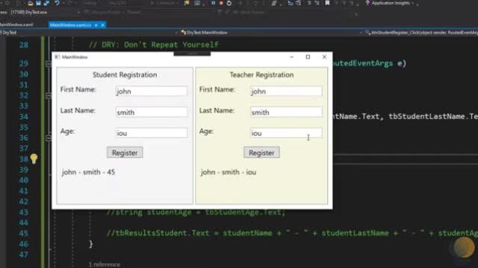Screen dimensions: 478x268
Task: Click the commented line "//string studentAge"
Action: point(196,212)
